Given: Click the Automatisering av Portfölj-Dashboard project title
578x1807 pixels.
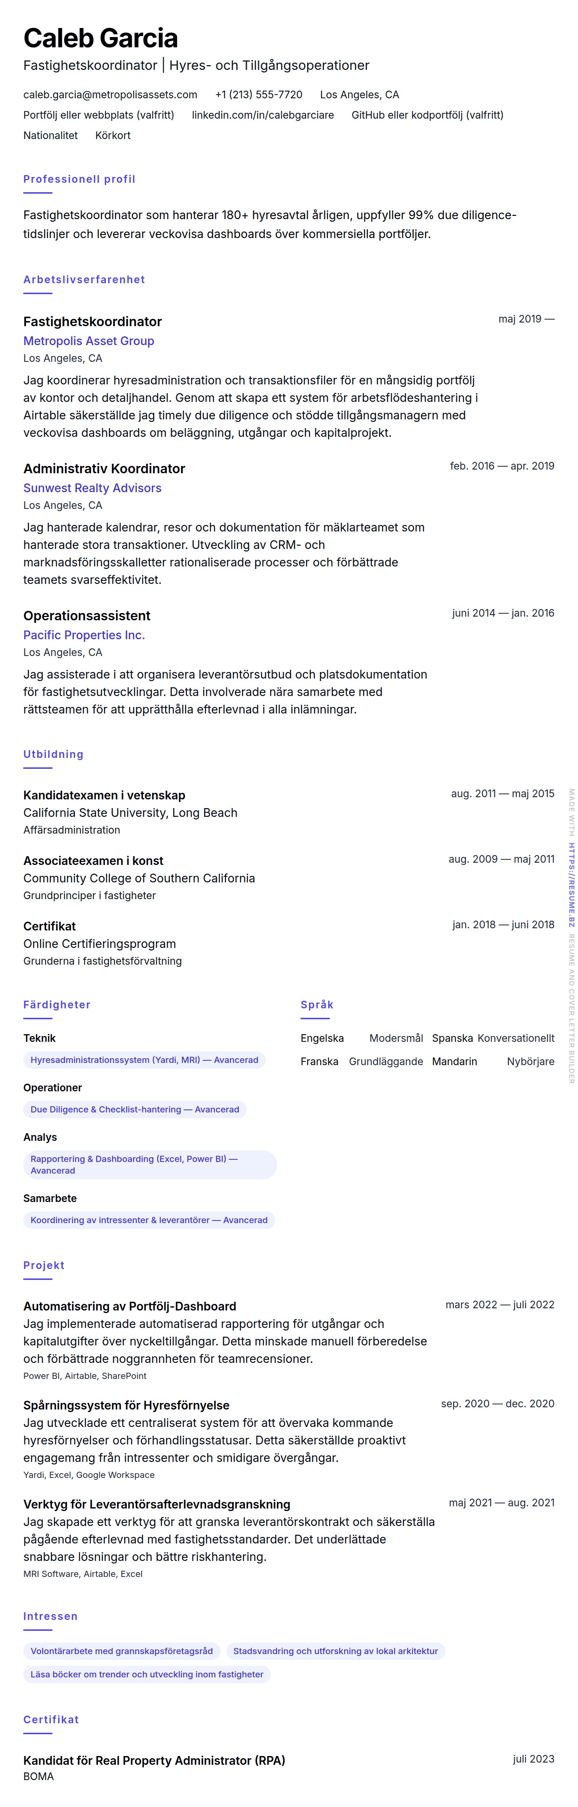Looking at the screenshot, I should 129,1306.
